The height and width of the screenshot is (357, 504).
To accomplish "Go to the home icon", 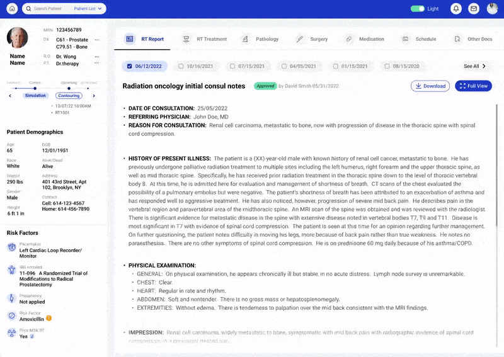I will point(12,9).
